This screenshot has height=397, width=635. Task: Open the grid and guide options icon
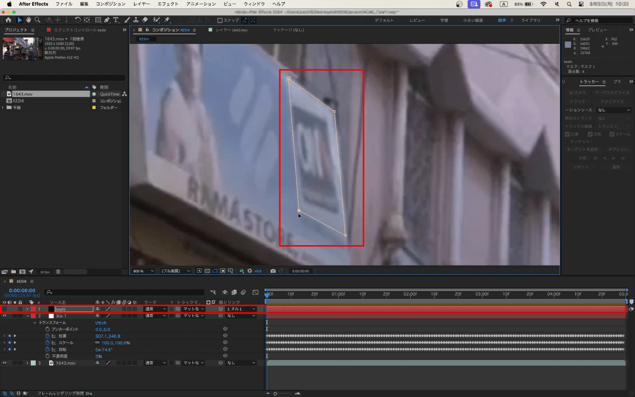(231, 271)
